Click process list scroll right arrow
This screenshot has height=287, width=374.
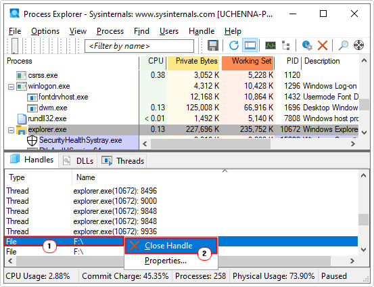[353, 143]
